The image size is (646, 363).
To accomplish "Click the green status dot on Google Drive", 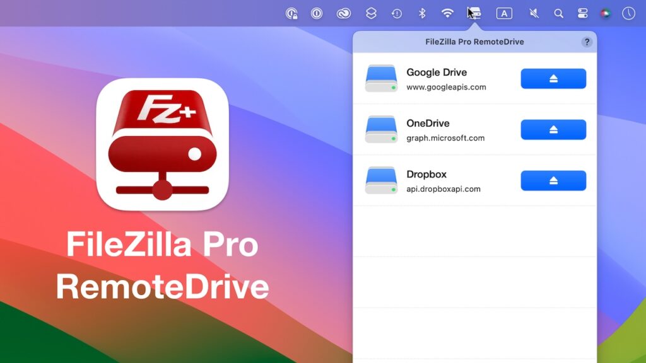I will [392, 86].
